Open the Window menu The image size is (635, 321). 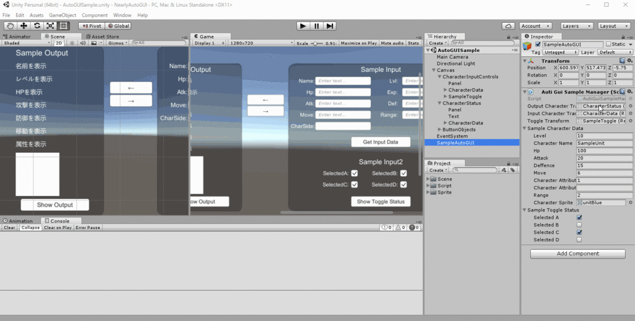click(x=122, y=15)
